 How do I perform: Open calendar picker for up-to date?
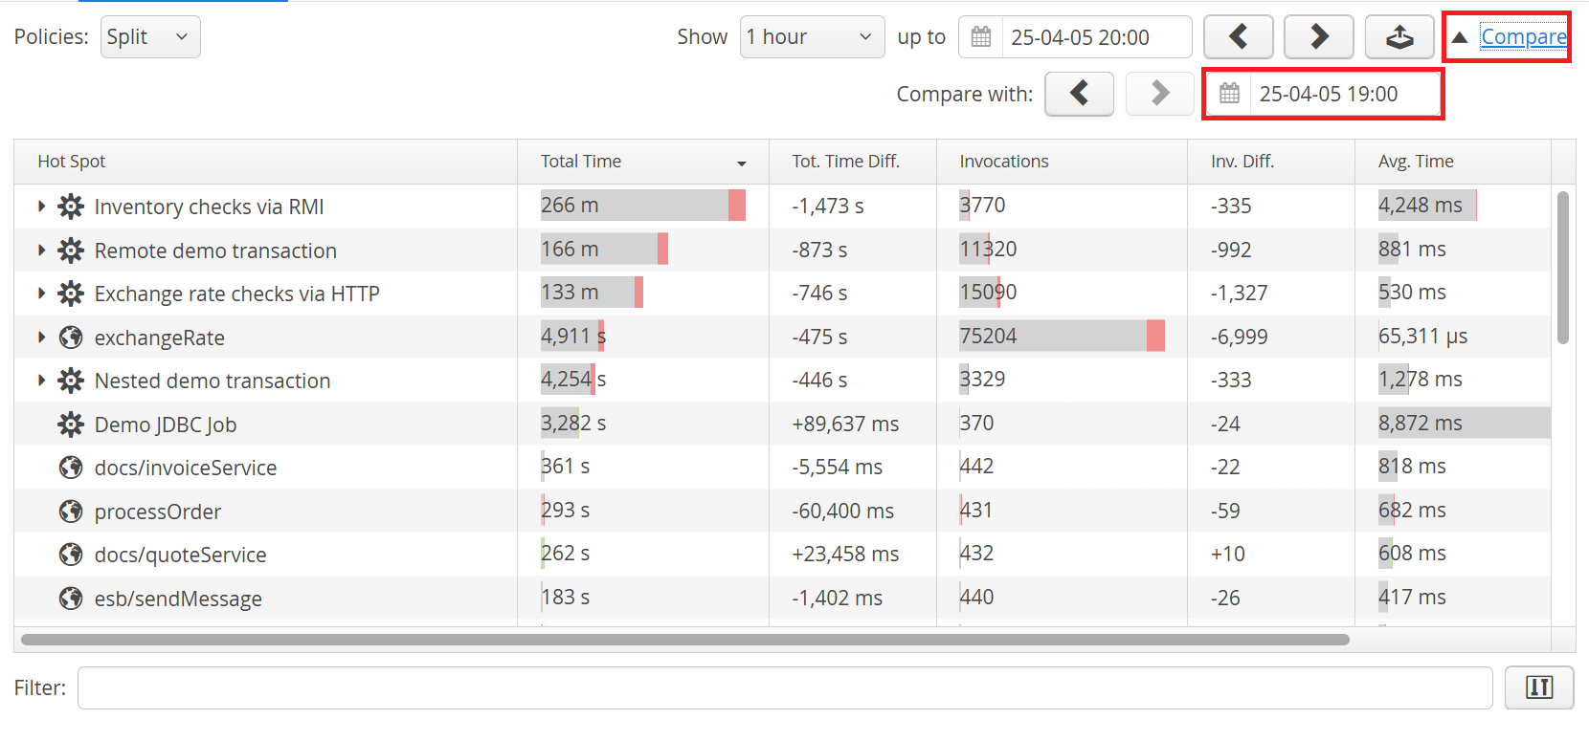981,37
